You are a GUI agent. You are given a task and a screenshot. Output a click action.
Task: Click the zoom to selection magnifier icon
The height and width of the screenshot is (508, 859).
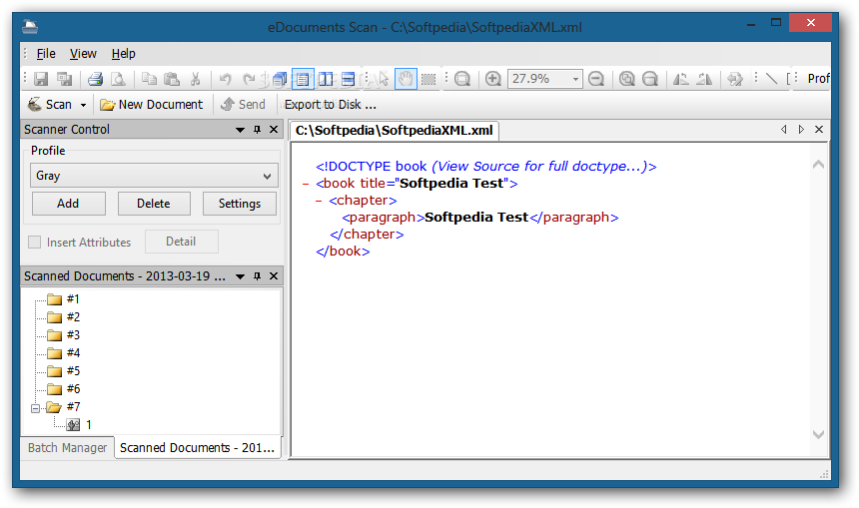click(462, 79)
